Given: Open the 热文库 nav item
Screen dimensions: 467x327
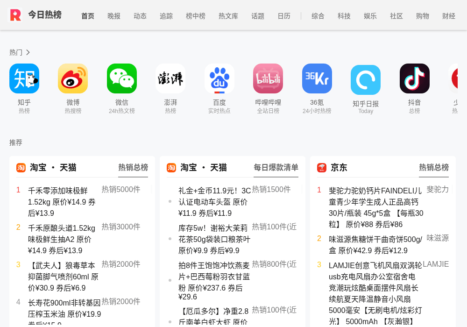Looking at the screenshot, I should tap(228, 16).
